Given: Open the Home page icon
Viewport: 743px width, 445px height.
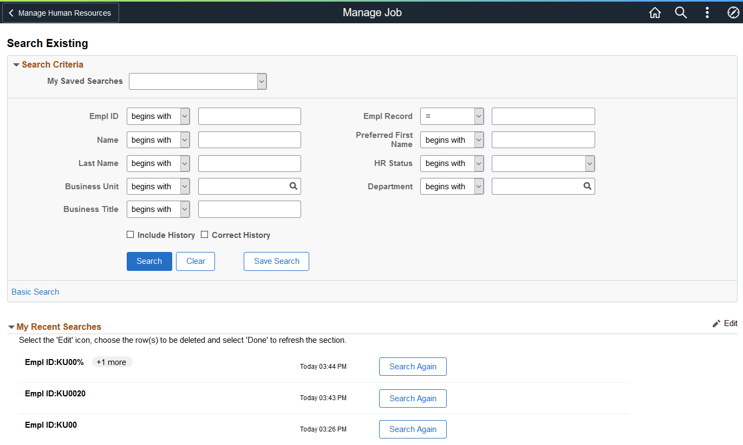Looking at the screenshot, I should point(655,12).
